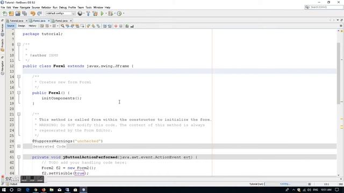Click the Start Macro Recording red icon

point(116,26)
